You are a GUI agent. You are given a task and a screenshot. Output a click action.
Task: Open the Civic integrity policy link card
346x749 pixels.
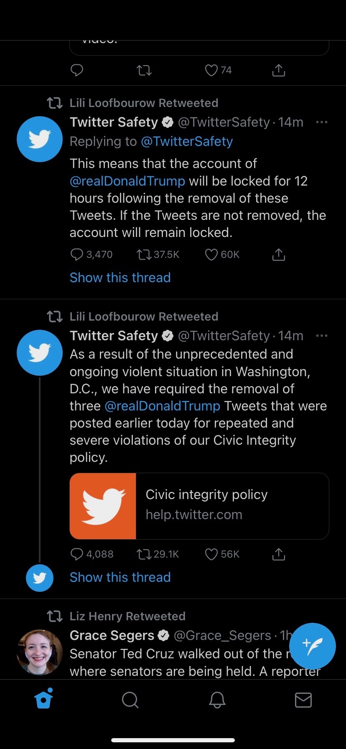(199, 506)
